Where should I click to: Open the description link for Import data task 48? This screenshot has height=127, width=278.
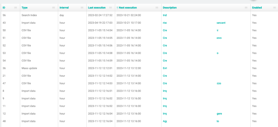165,121
